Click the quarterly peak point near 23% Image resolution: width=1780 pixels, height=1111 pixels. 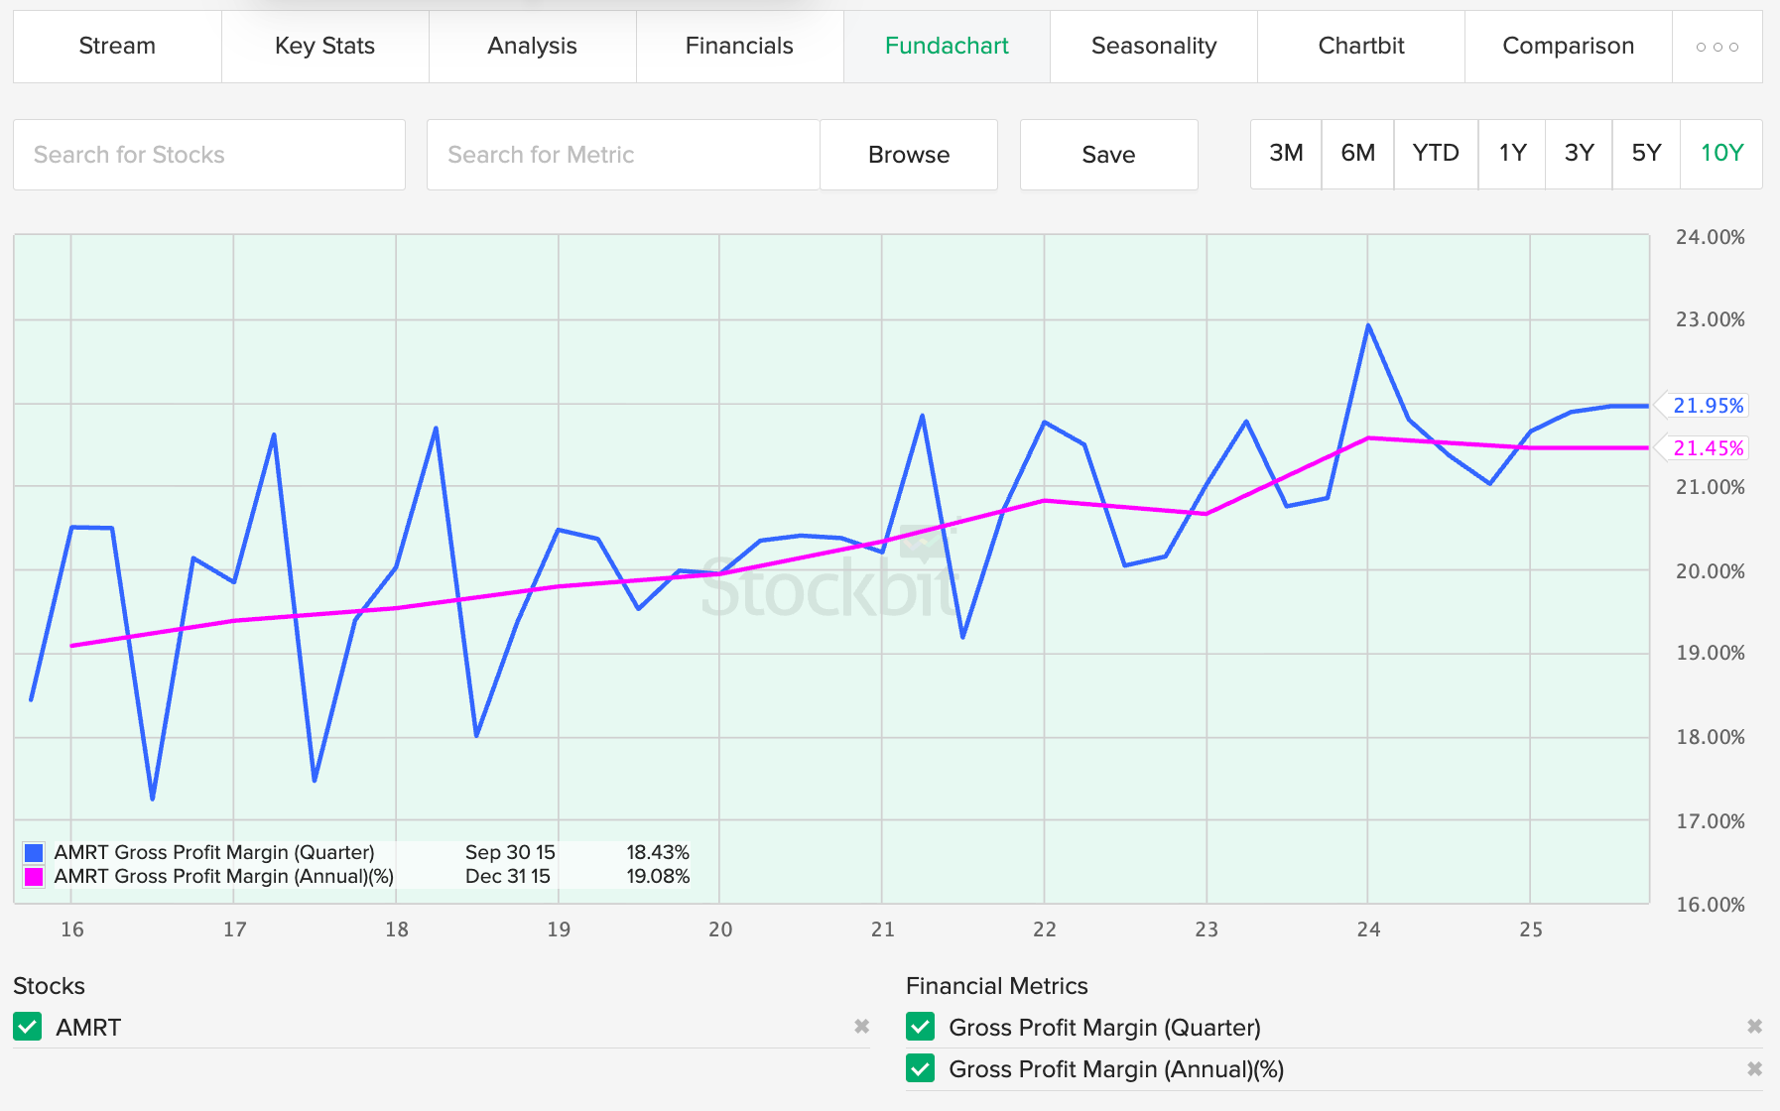[1368, 325]
